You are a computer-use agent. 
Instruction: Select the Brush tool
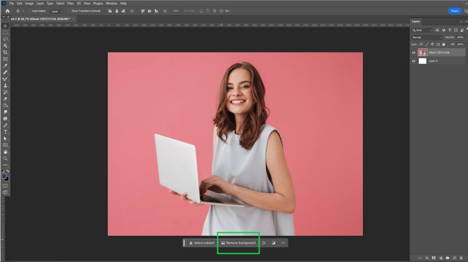coord(5,79)
